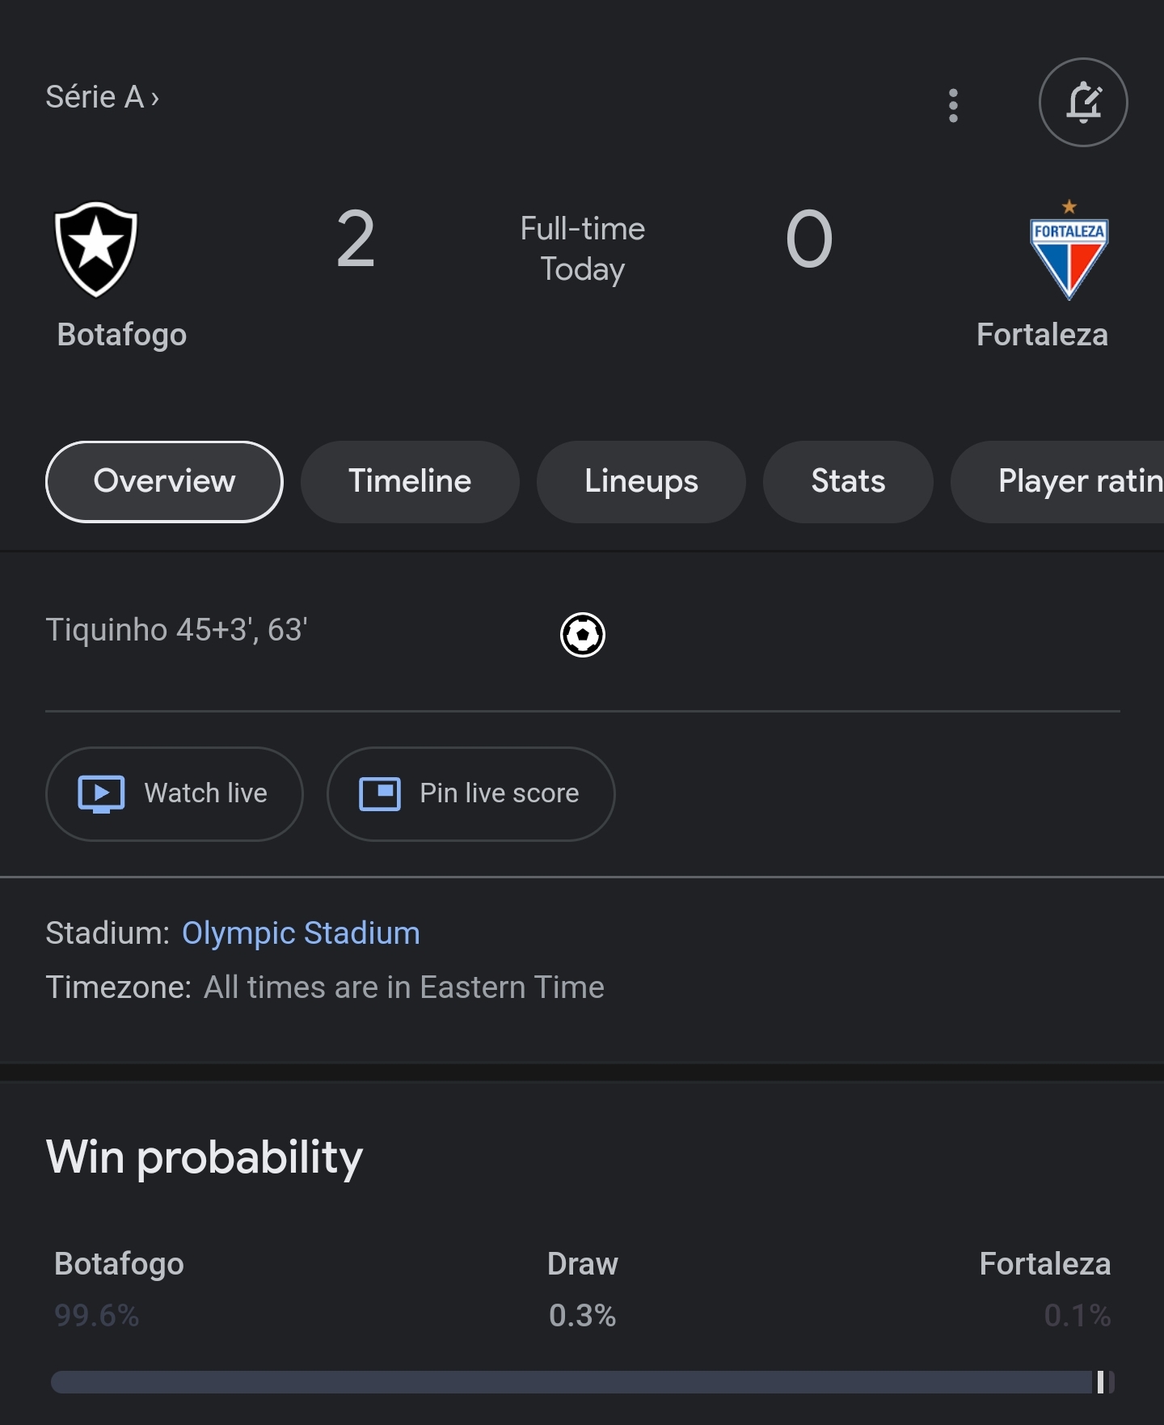Open the three-dot more options menu
Screen dimensions: 1164x1425
(953, 105)
